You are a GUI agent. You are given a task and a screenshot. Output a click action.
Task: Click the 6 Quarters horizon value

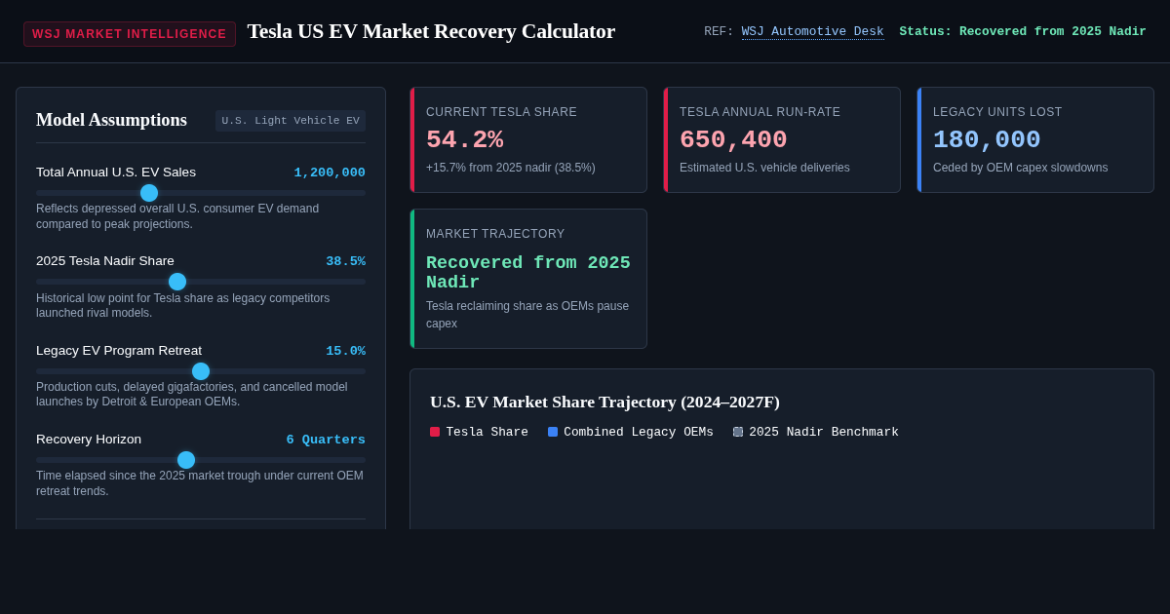(326, 440)
